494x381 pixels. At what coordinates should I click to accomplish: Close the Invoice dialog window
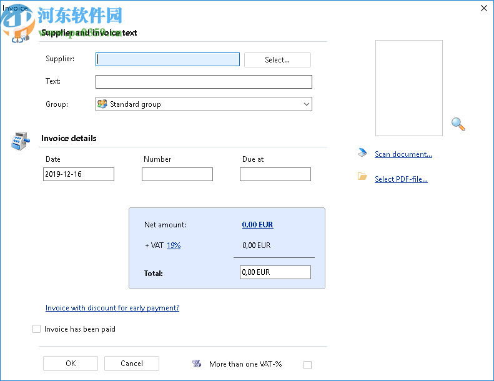tap(484, 8)
